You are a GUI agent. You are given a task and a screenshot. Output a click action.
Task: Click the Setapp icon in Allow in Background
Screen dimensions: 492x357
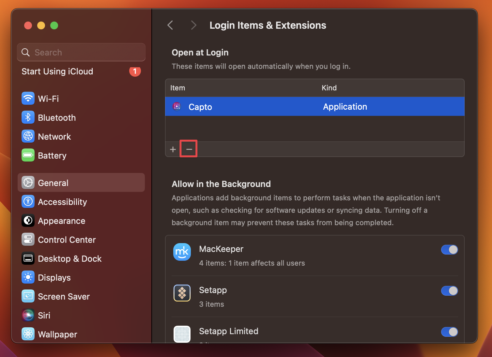[x=182, y=293]
